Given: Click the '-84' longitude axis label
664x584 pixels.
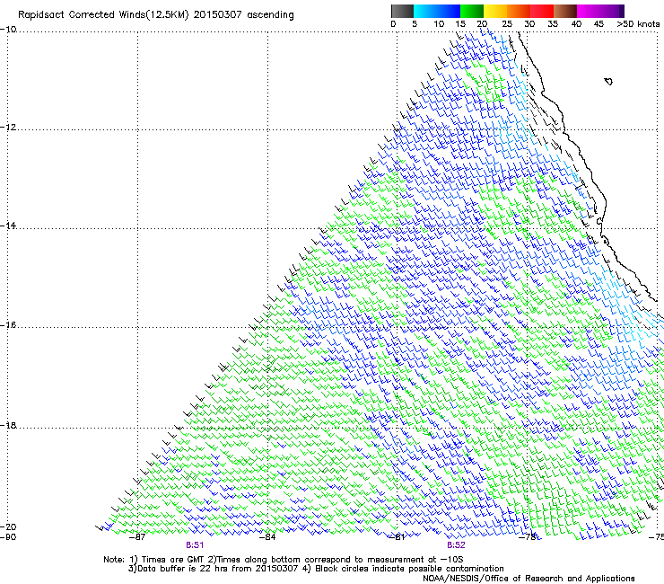Looking at the screenshot, I should click(x=267, y=537).
